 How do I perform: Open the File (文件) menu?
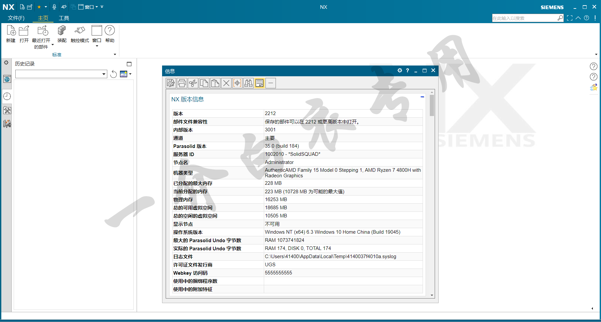(16, 18)
